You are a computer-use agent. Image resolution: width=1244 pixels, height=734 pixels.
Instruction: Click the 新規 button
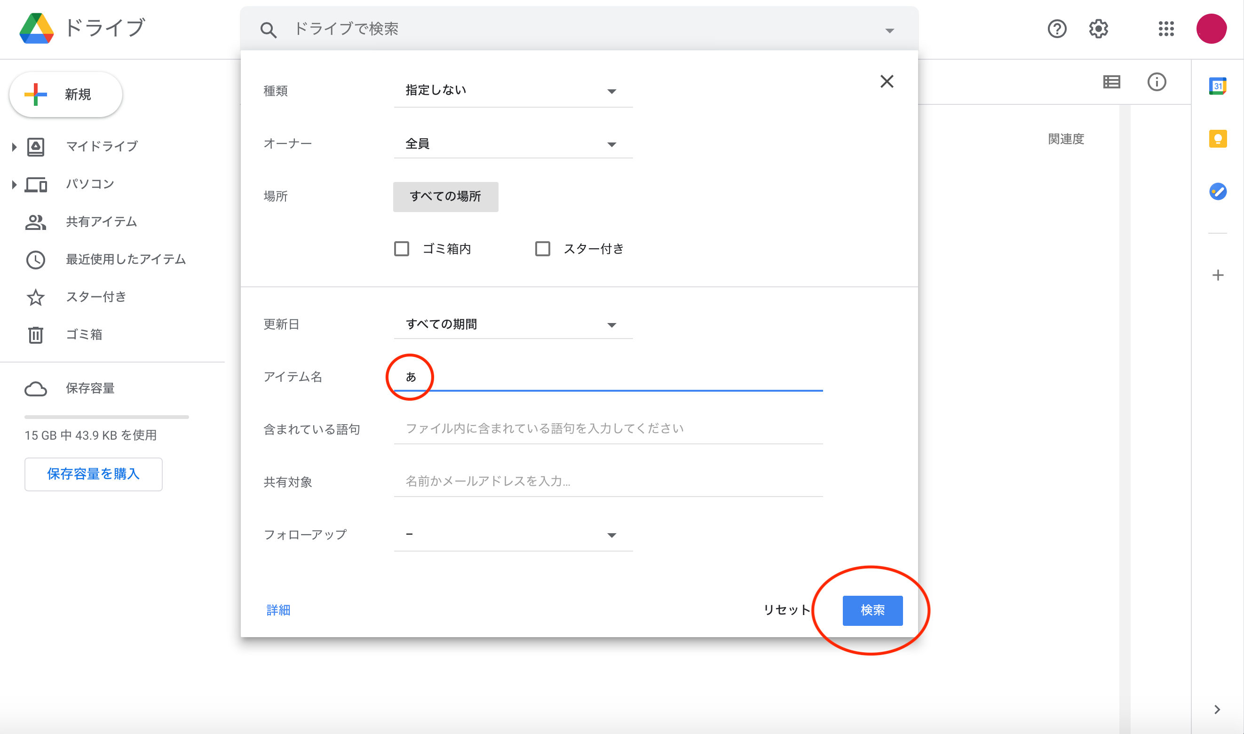[66, 95]
